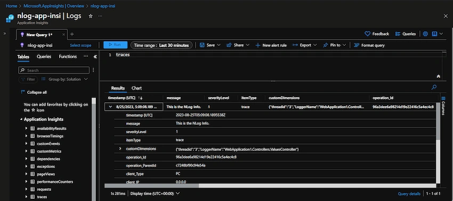This screenshot has width=453, height=201.
Task: Select the requests table
Action: coord(44,189)
